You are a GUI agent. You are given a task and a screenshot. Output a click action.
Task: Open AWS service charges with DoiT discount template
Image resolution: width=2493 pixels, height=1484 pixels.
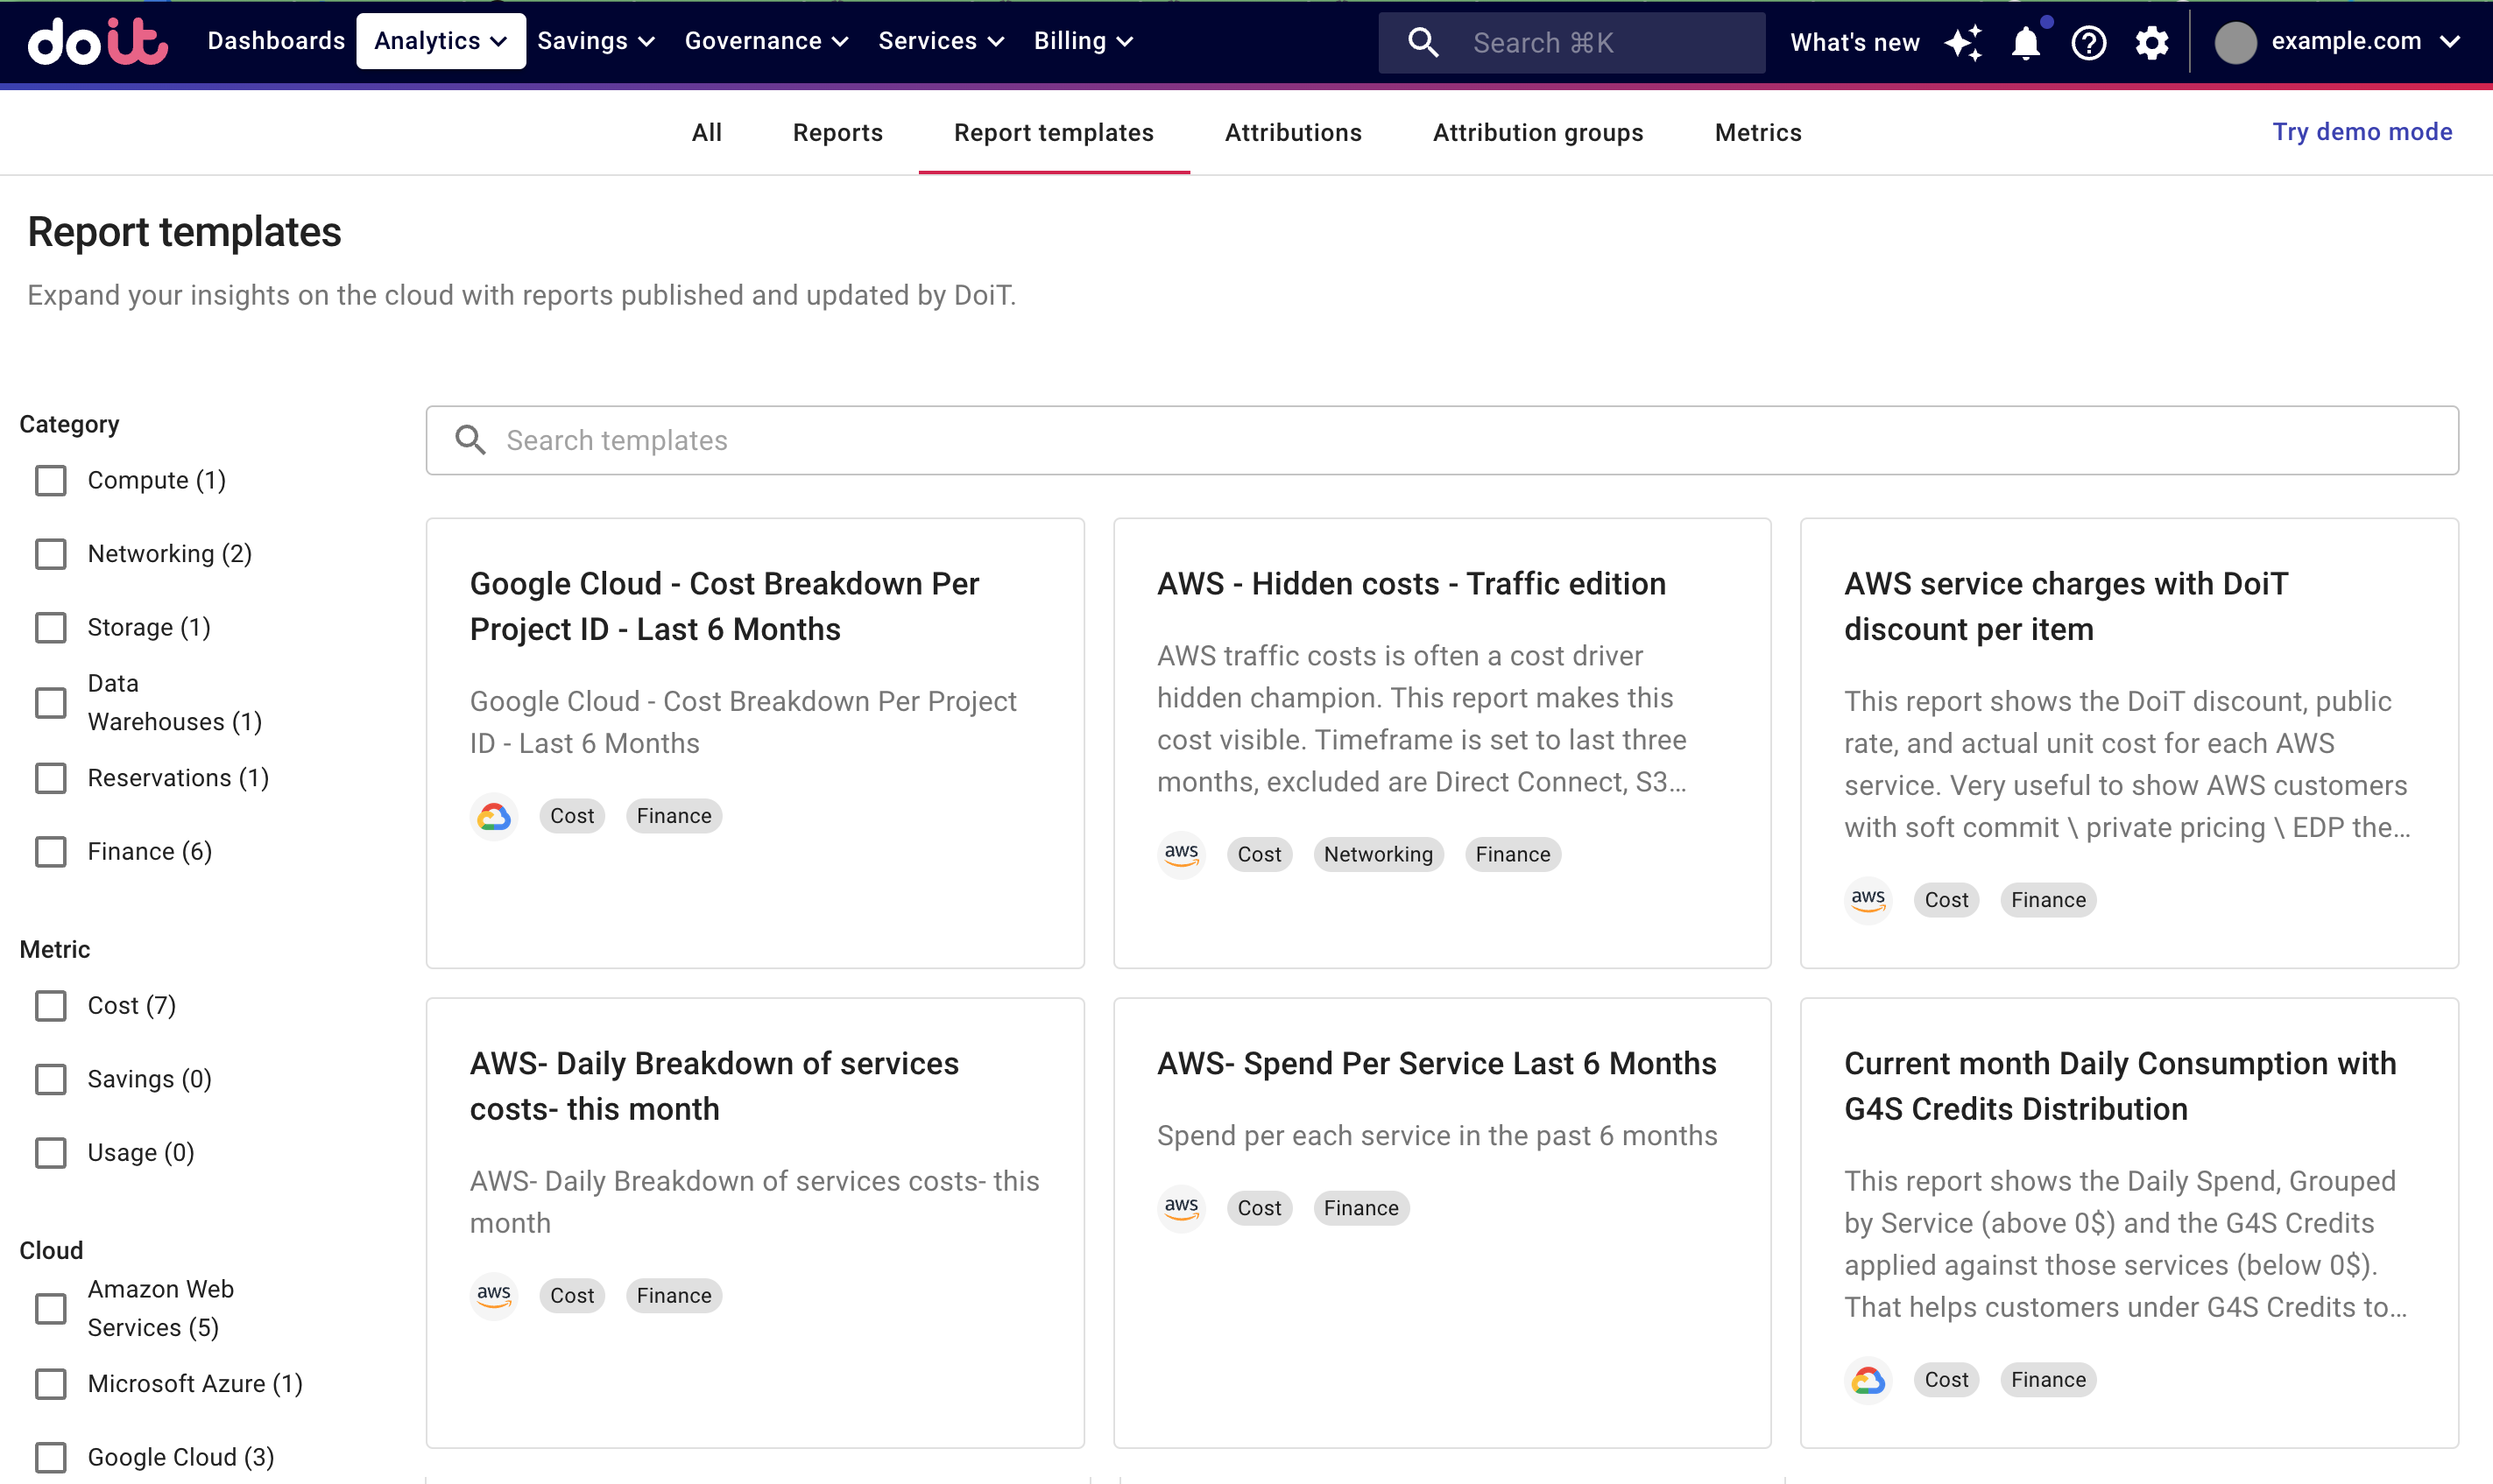point(2129,743)
